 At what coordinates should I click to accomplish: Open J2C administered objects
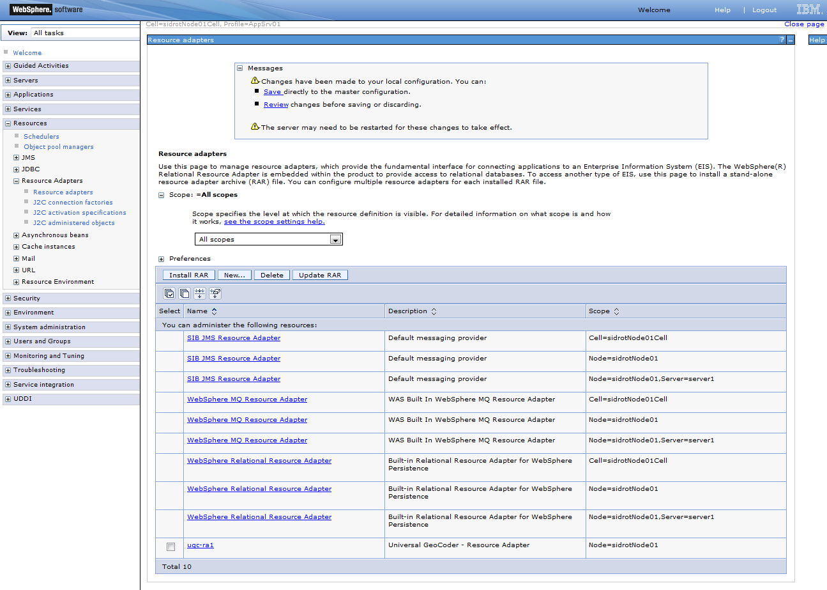[x=74, y=223]
